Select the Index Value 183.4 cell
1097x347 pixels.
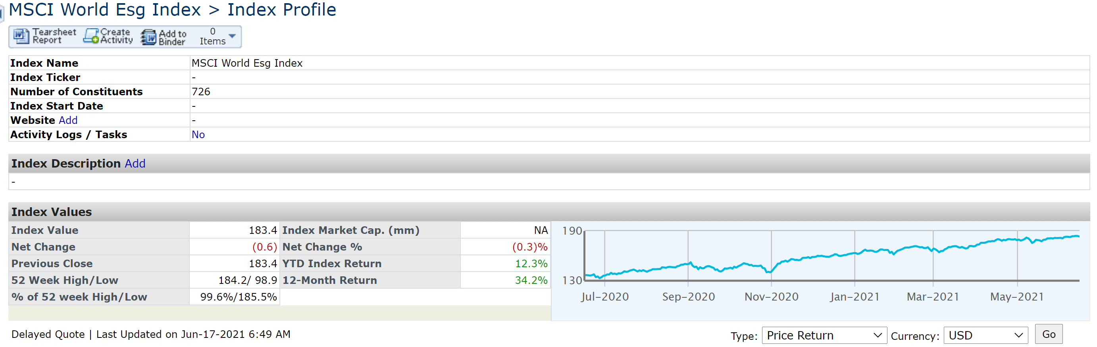234,230
